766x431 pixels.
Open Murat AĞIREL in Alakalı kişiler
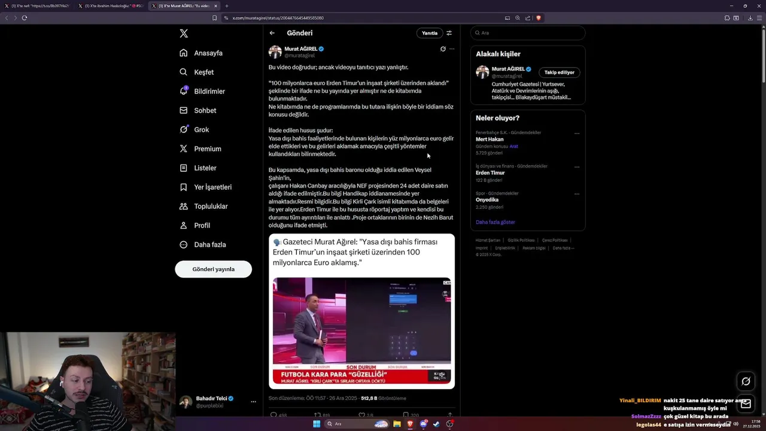508,69
